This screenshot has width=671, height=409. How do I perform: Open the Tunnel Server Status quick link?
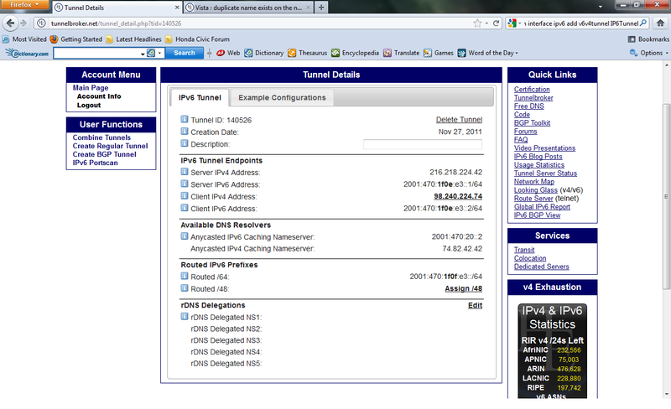click(x=545, y=173)
